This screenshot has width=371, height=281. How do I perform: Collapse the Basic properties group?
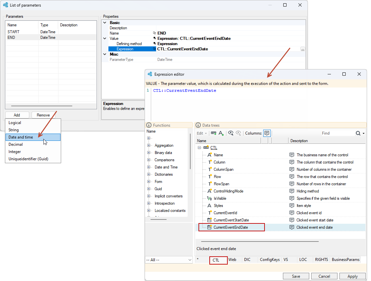click(105, 22)
